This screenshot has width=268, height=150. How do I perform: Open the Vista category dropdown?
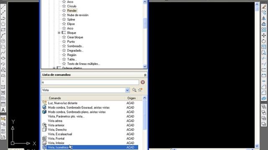coord(127,90)
